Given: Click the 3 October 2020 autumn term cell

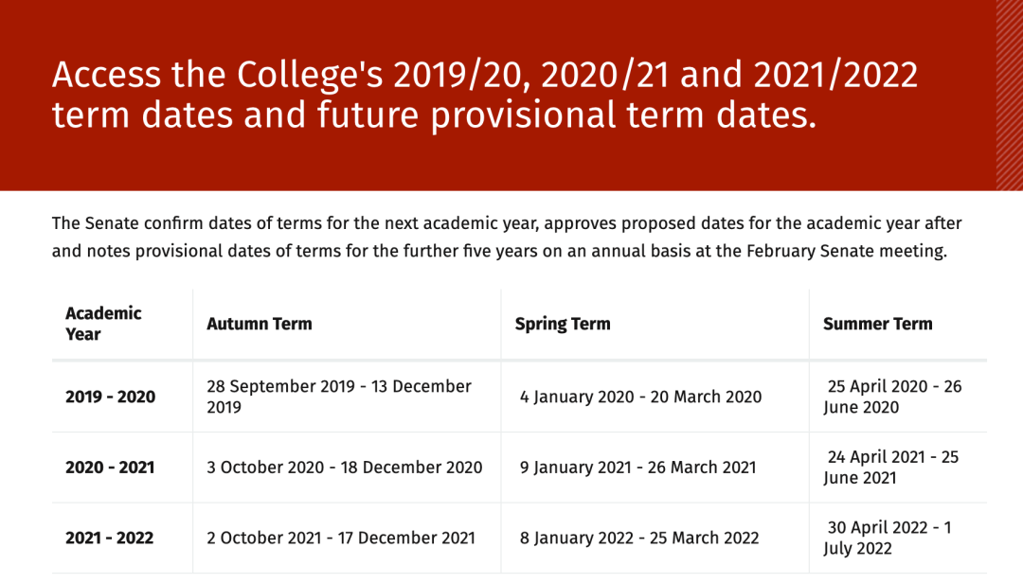Looking at the screenshot, I should pyautogui.click(x=345, y=467).
